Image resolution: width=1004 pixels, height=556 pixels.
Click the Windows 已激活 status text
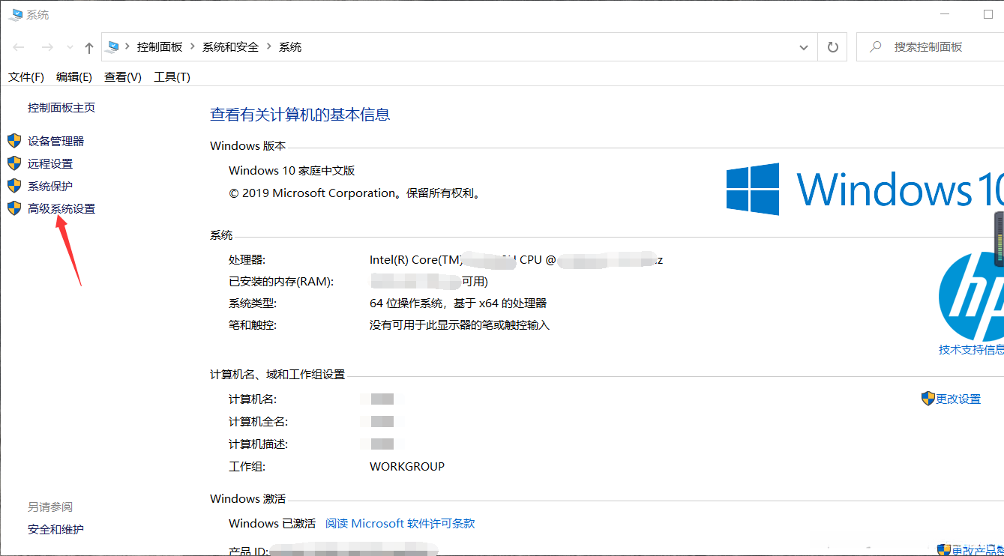tap(272, 523)
